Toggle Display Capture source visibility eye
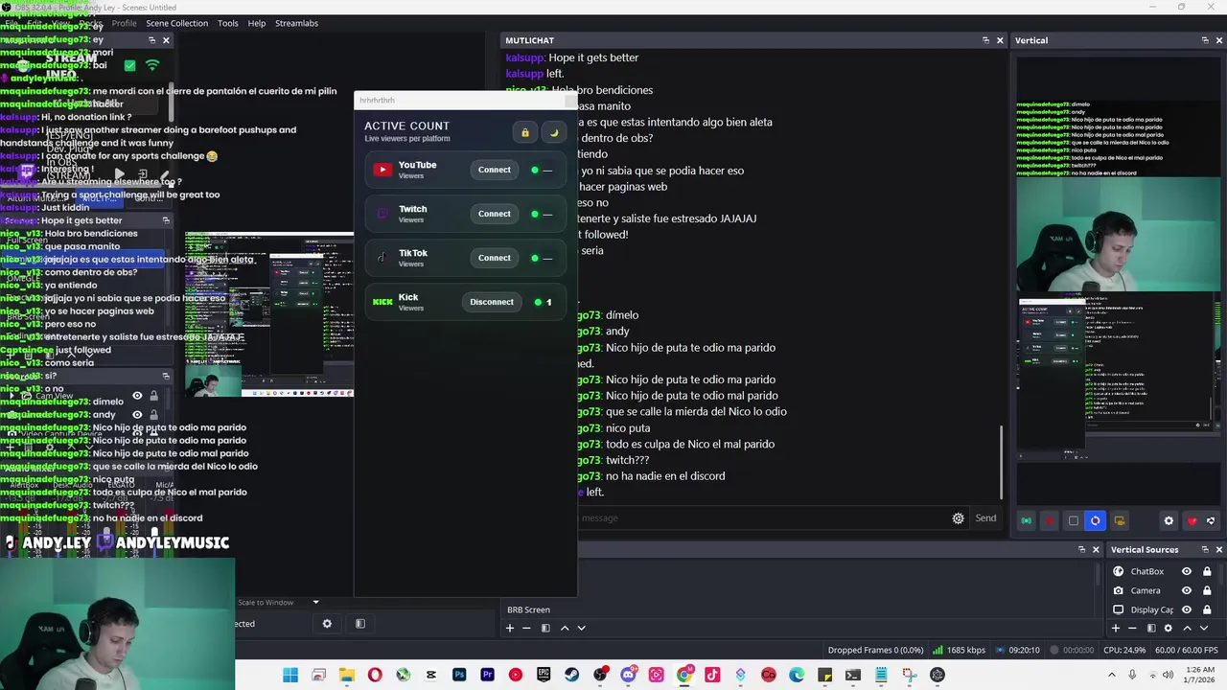Screen dimensions: 1227x690 point(1187,609)
